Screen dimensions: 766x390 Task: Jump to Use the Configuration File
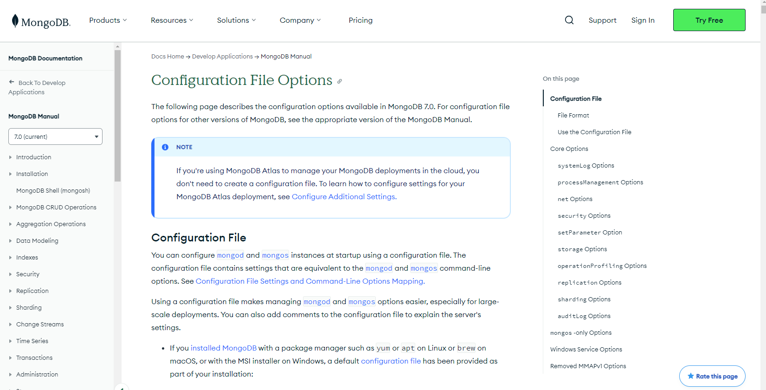coord(594,132)
